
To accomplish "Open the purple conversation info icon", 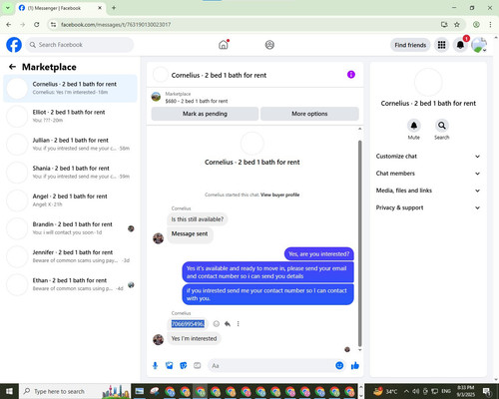I will (x=351, y=75).
